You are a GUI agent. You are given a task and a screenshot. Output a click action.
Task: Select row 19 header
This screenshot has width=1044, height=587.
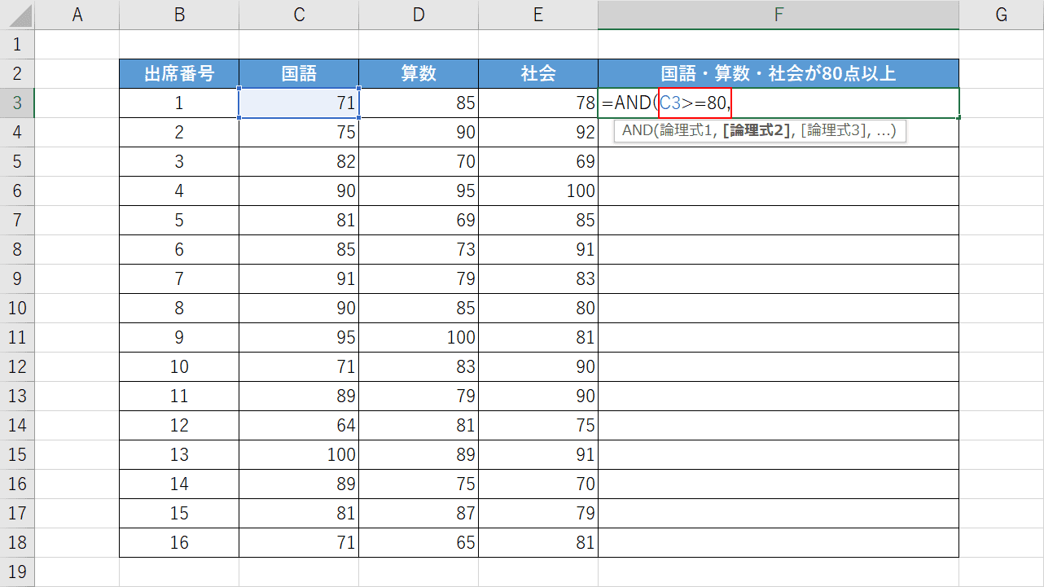coord(17,572)
